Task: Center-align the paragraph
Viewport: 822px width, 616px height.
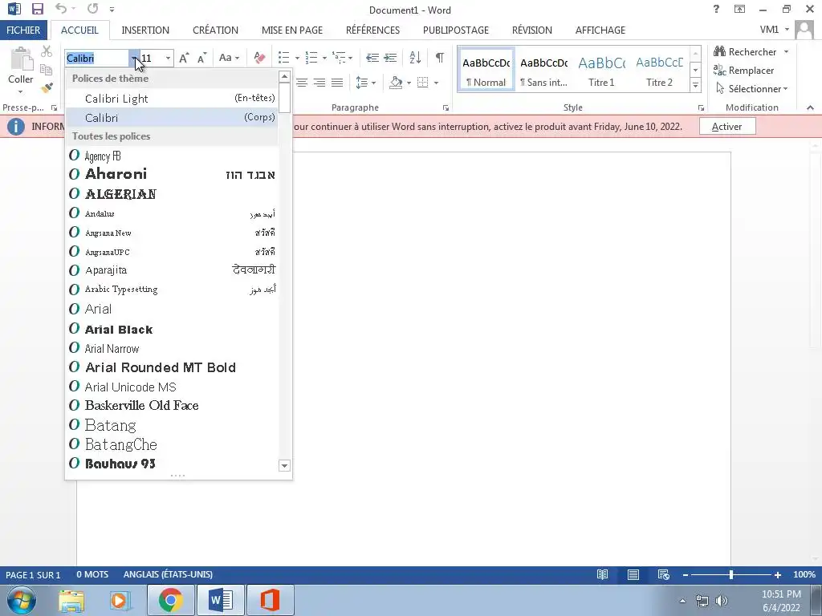Action: [302, 83]
